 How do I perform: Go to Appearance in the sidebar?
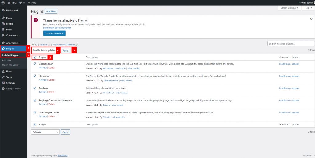click(12, 43)
